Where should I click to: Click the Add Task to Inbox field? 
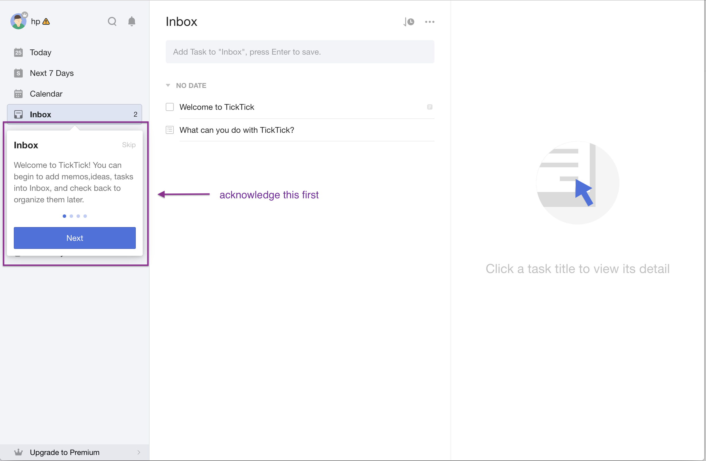point(300,52)
